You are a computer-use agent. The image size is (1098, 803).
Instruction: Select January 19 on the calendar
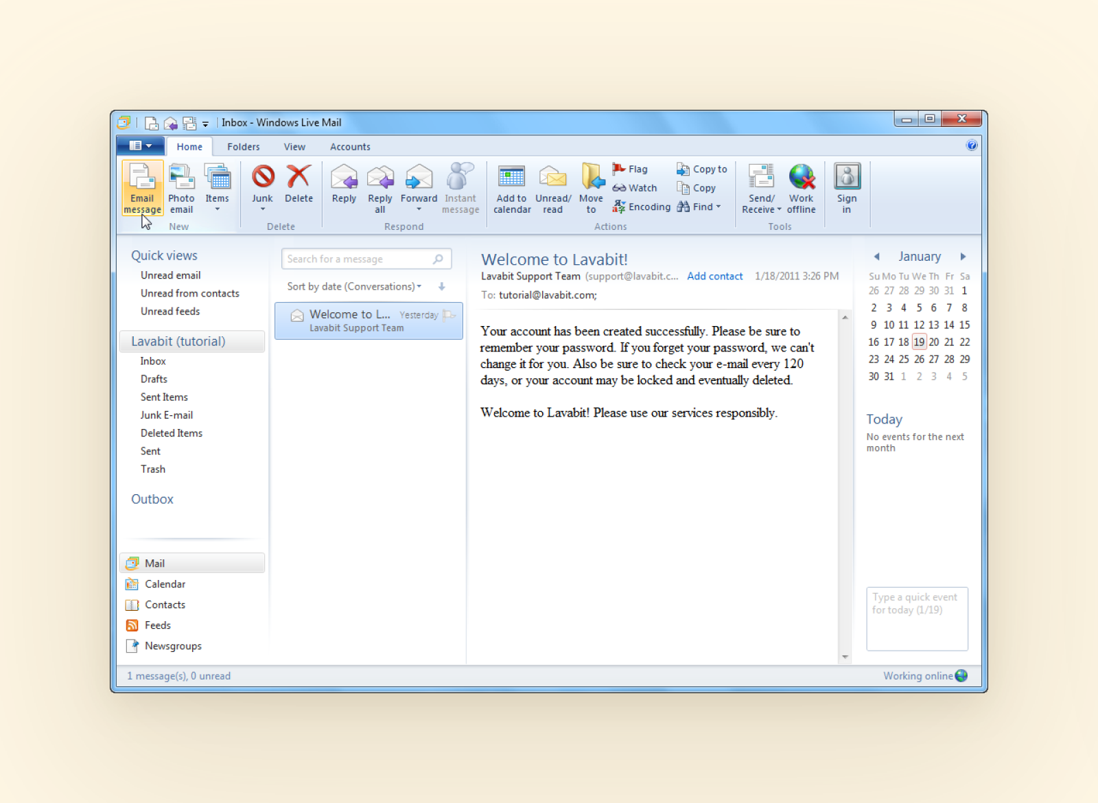(919, 342)
